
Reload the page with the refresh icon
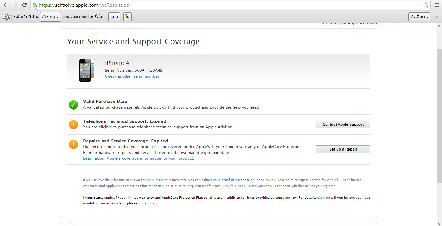(24, 5)
